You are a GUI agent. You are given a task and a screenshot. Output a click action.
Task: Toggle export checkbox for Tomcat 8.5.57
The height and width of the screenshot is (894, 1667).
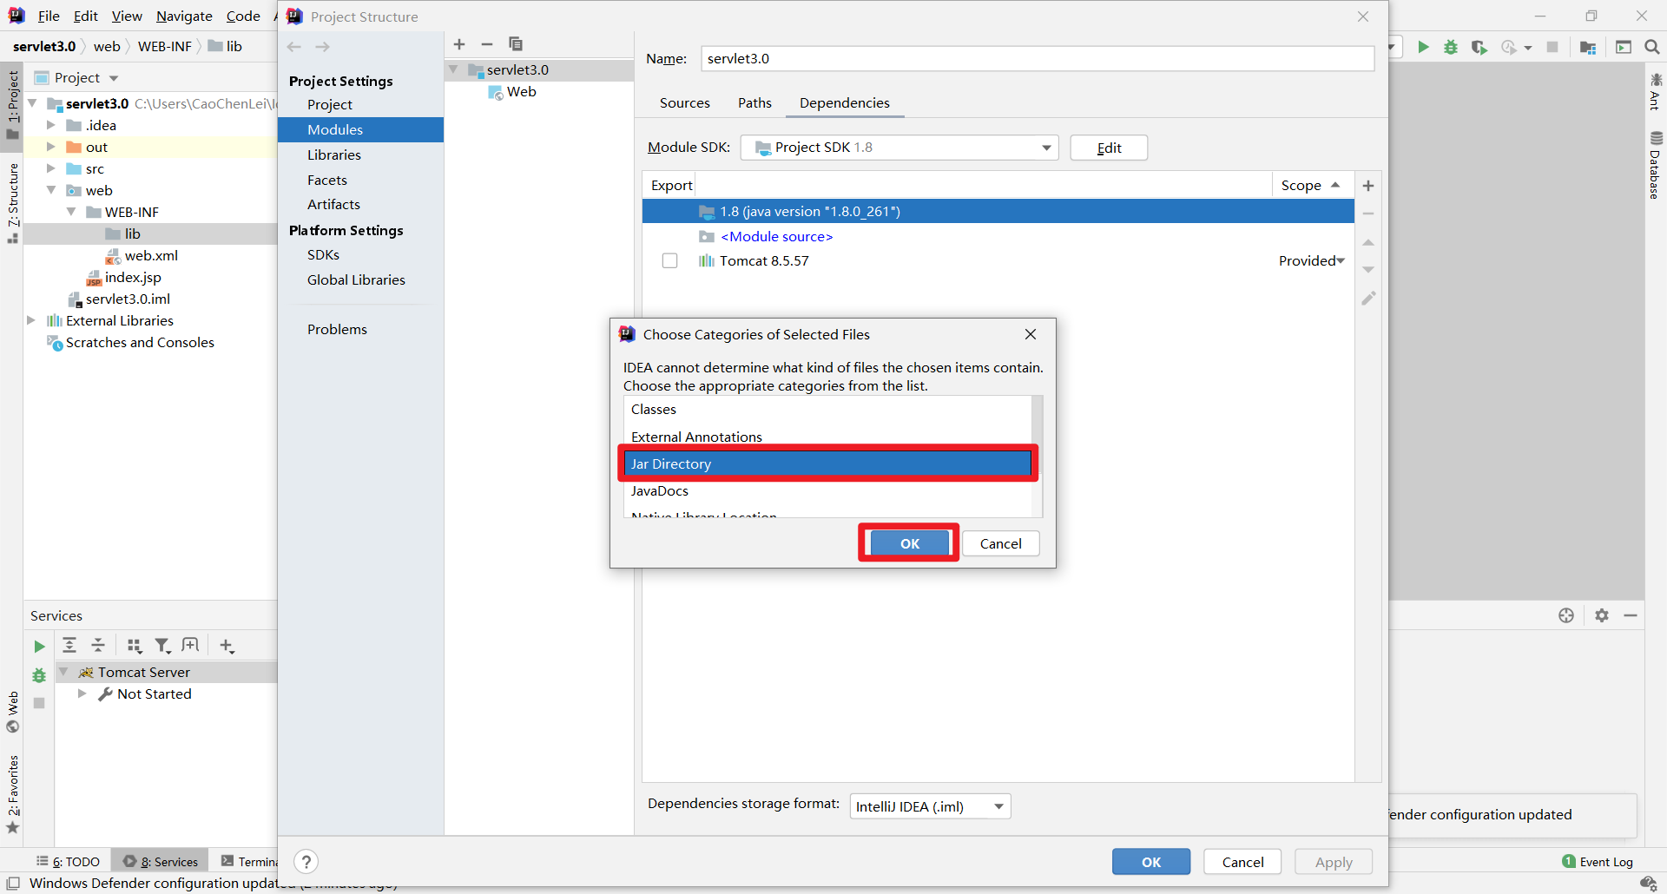(x=669, y=261)
